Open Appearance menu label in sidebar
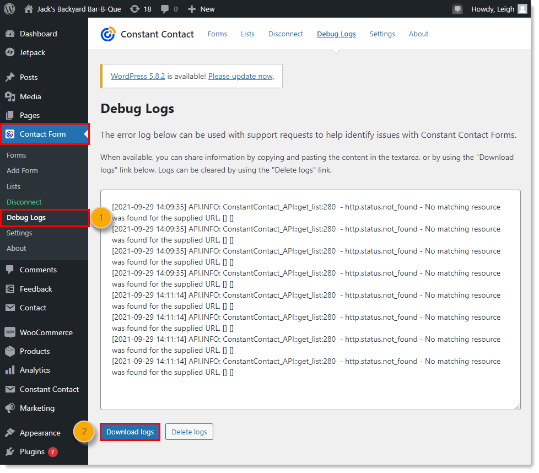The width and height of the screenshot is (539, 473). [x=40, y=433]
